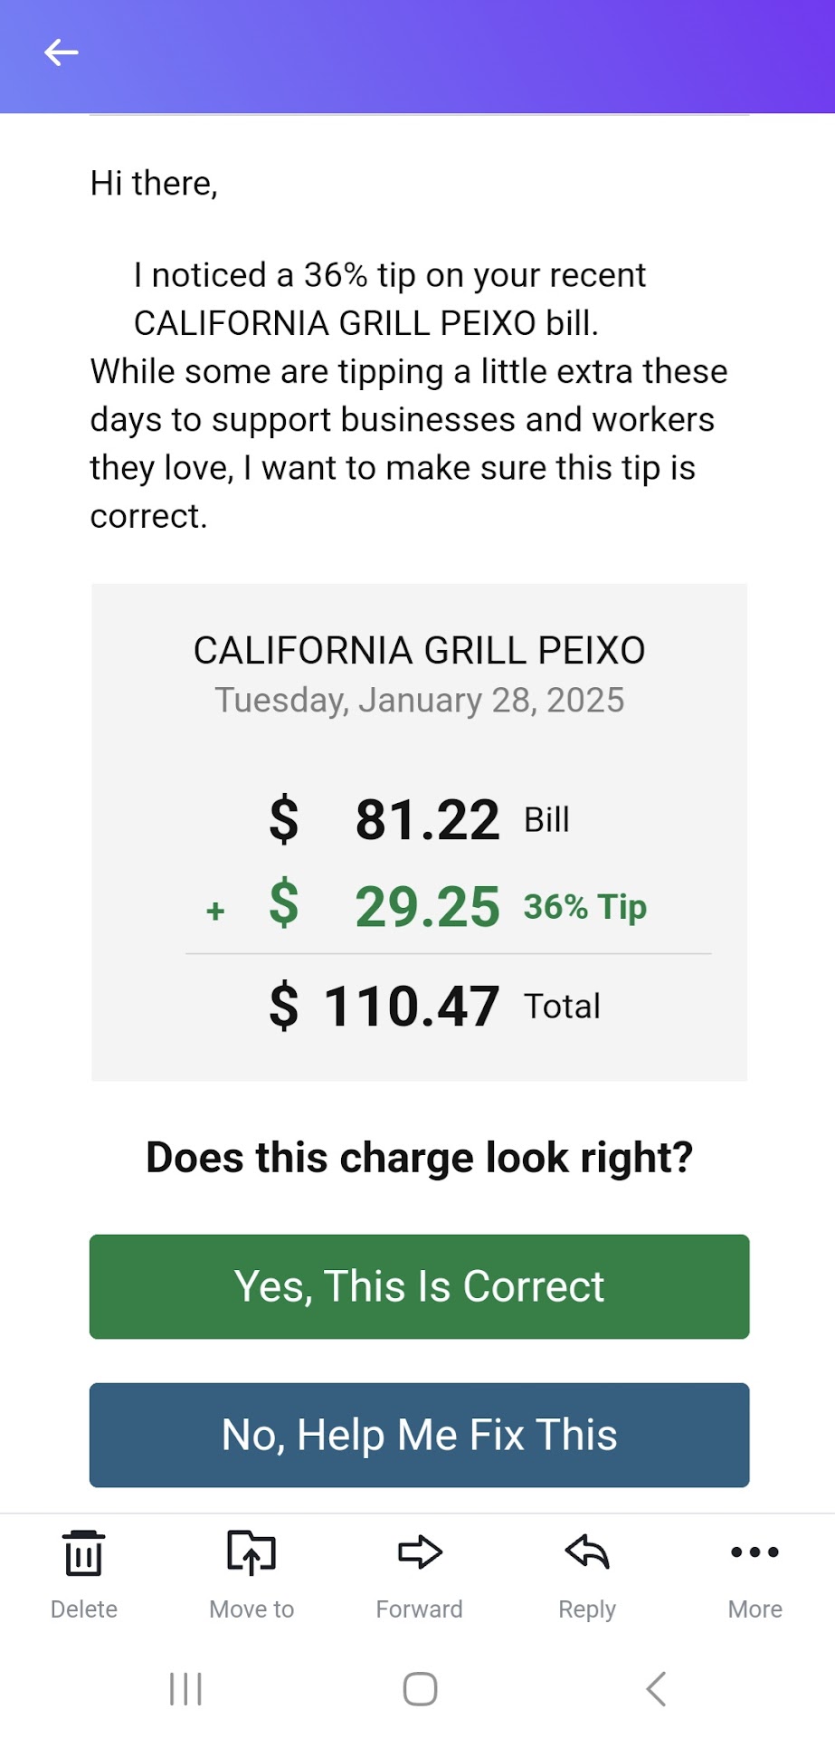Tap the CALIFORNIA GRILL PEIXO card title
This screenshot has width=835, height=1738.
(419, 651)
